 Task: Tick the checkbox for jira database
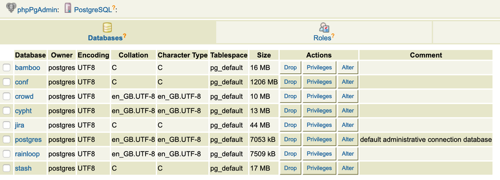(7, 125)
